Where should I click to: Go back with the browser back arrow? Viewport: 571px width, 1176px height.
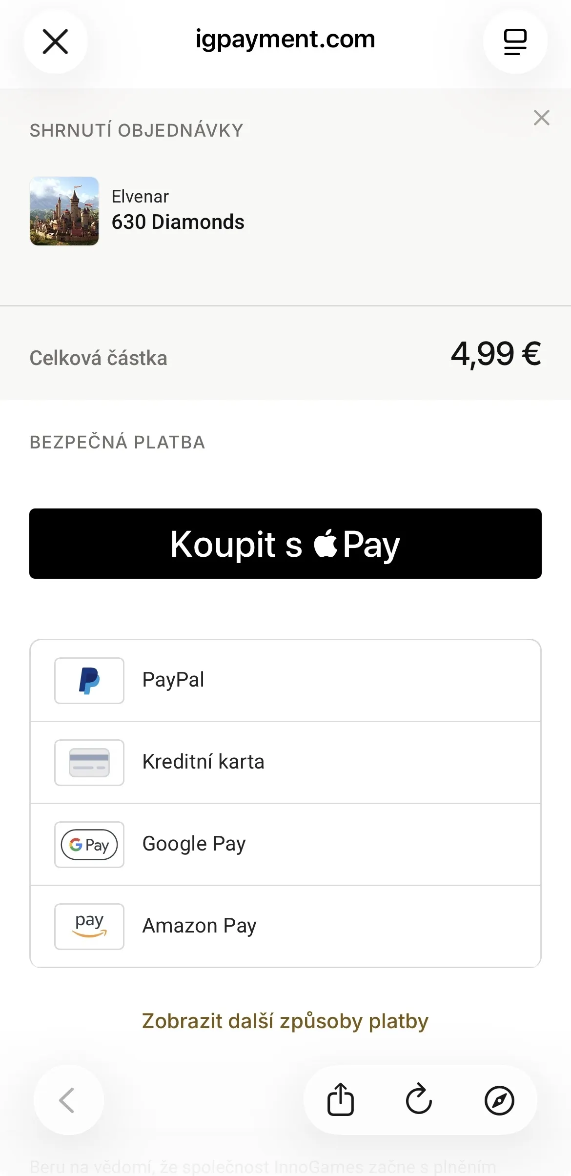click(68, 1100)
